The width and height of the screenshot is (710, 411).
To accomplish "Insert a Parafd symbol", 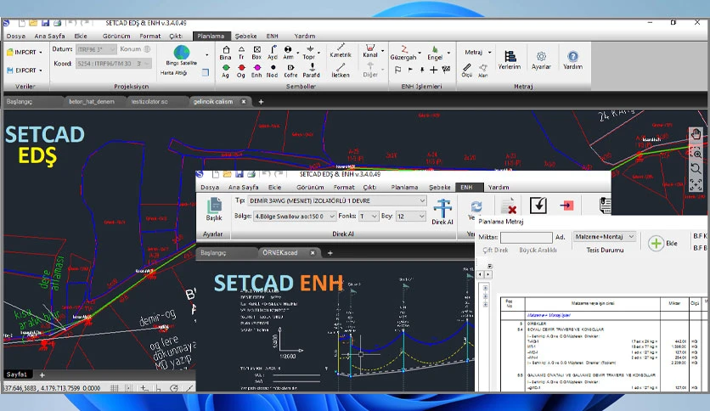I will tap(312, 71).
